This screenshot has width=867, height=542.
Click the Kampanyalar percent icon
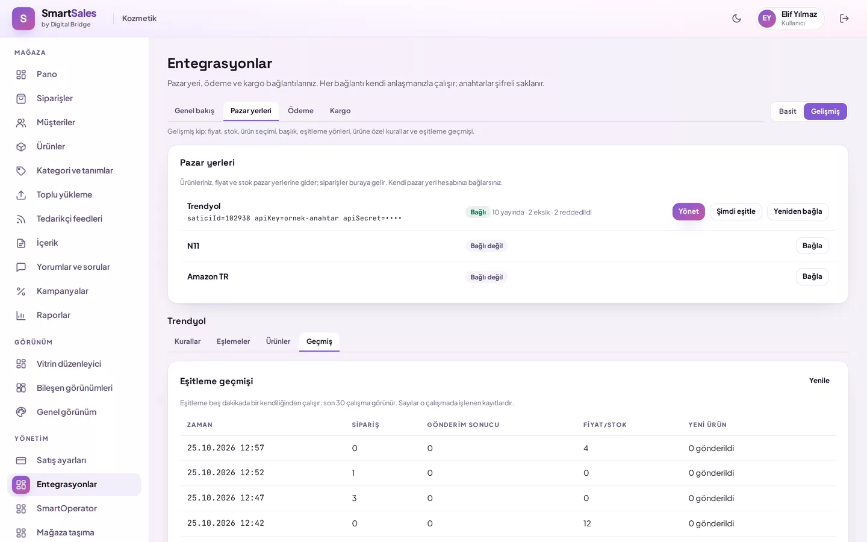(x=21, y=291)
